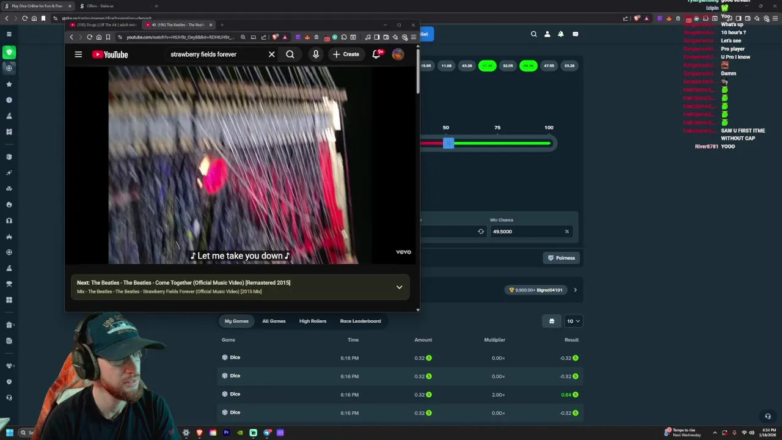This screenshot has height=440, width=782.
Task: Open the Stake chat bubble icon
Action: (x=575, y=34)
